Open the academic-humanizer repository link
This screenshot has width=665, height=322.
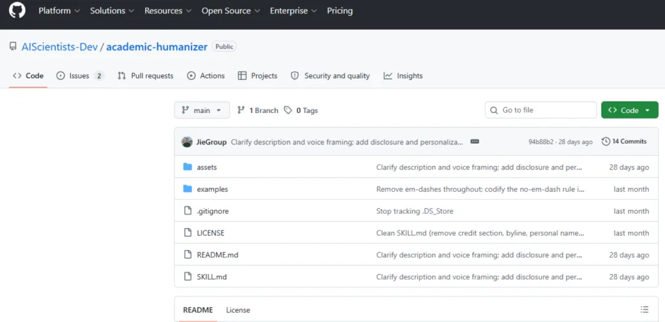tap(156, 47)
